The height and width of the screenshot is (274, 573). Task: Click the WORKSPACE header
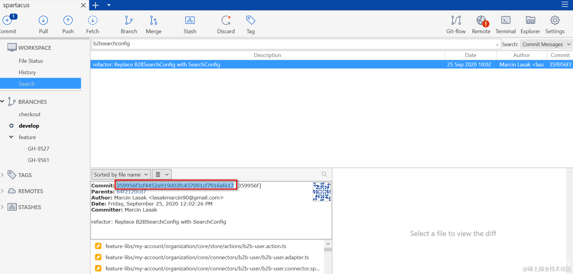tap(35, 48)
